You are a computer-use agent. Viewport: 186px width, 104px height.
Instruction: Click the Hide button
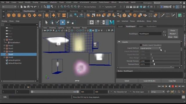pos(176,37)
